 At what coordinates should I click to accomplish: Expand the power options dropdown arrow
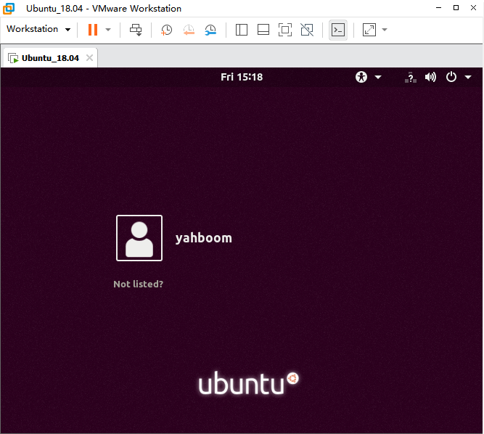[108, 30]
